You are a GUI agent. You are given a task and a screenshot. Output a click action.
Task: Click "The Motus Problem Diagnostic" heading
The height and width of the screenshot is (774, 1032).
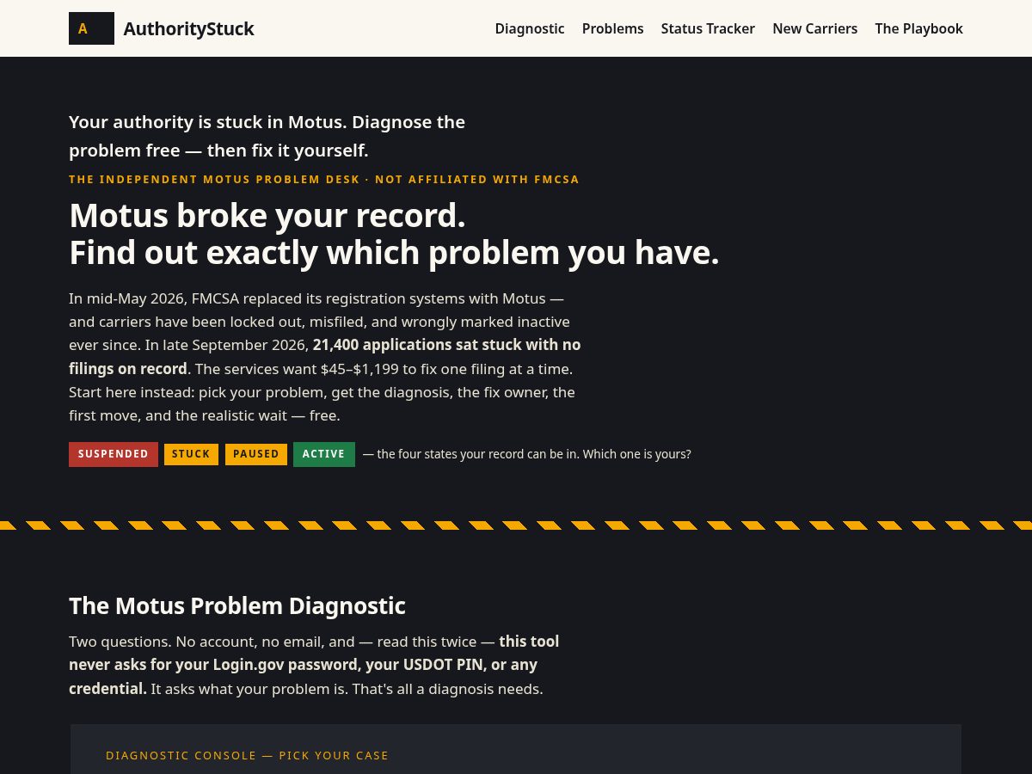coord(237,605)
